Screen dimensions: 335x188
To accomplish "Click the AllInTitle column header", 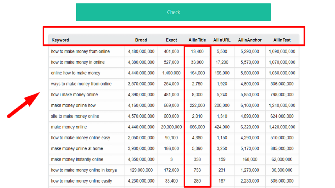I will [197, 40].
